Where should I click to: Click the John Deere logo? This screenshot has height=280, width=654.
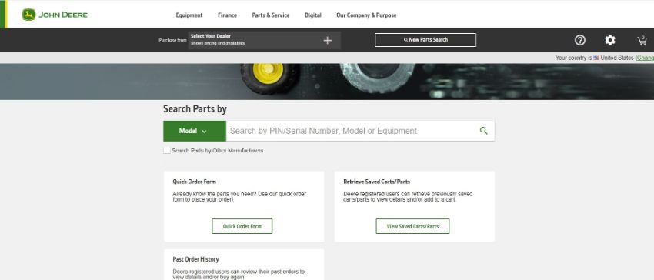55,15
